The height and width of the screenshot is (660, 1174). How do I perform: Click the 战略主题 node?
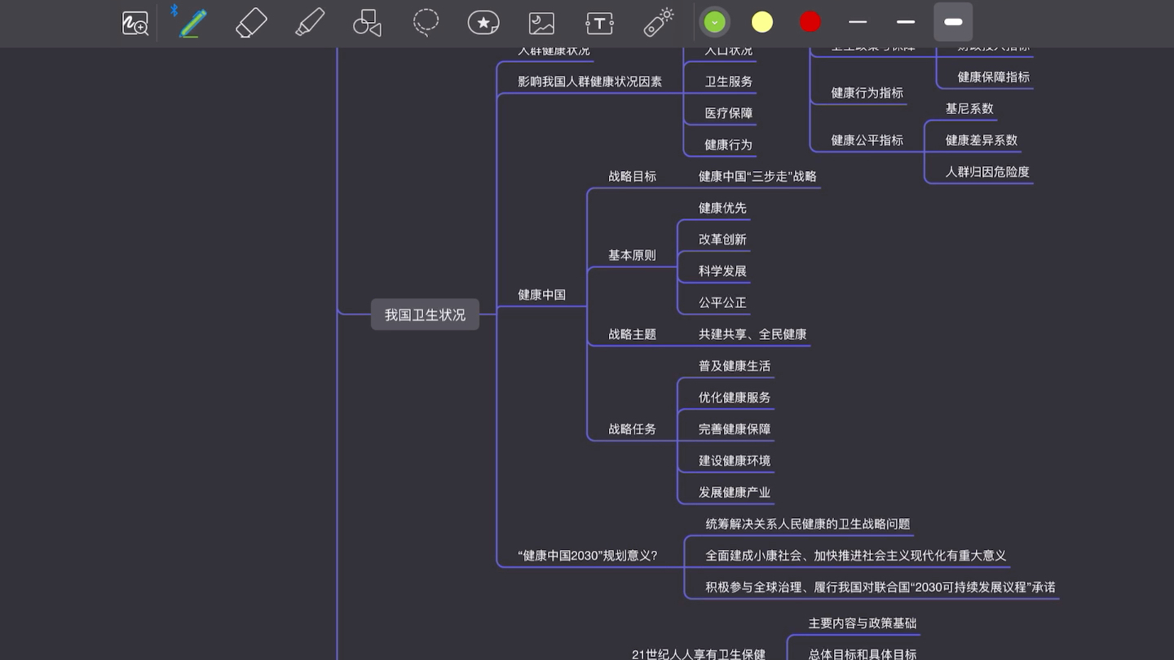[632, 334]
